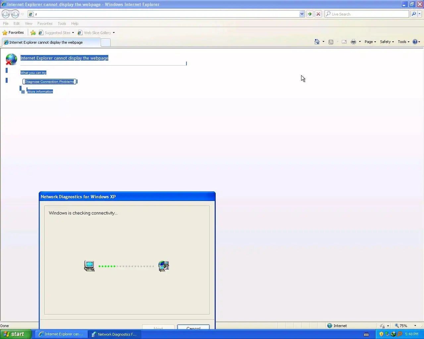
Task: Click the 5:48 PM system clock
Action: pyautogui.click(x=411, y=334)
